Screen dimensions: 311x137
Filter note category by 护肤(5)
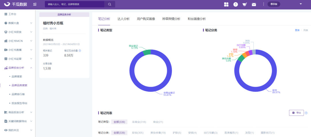(177, 133)
